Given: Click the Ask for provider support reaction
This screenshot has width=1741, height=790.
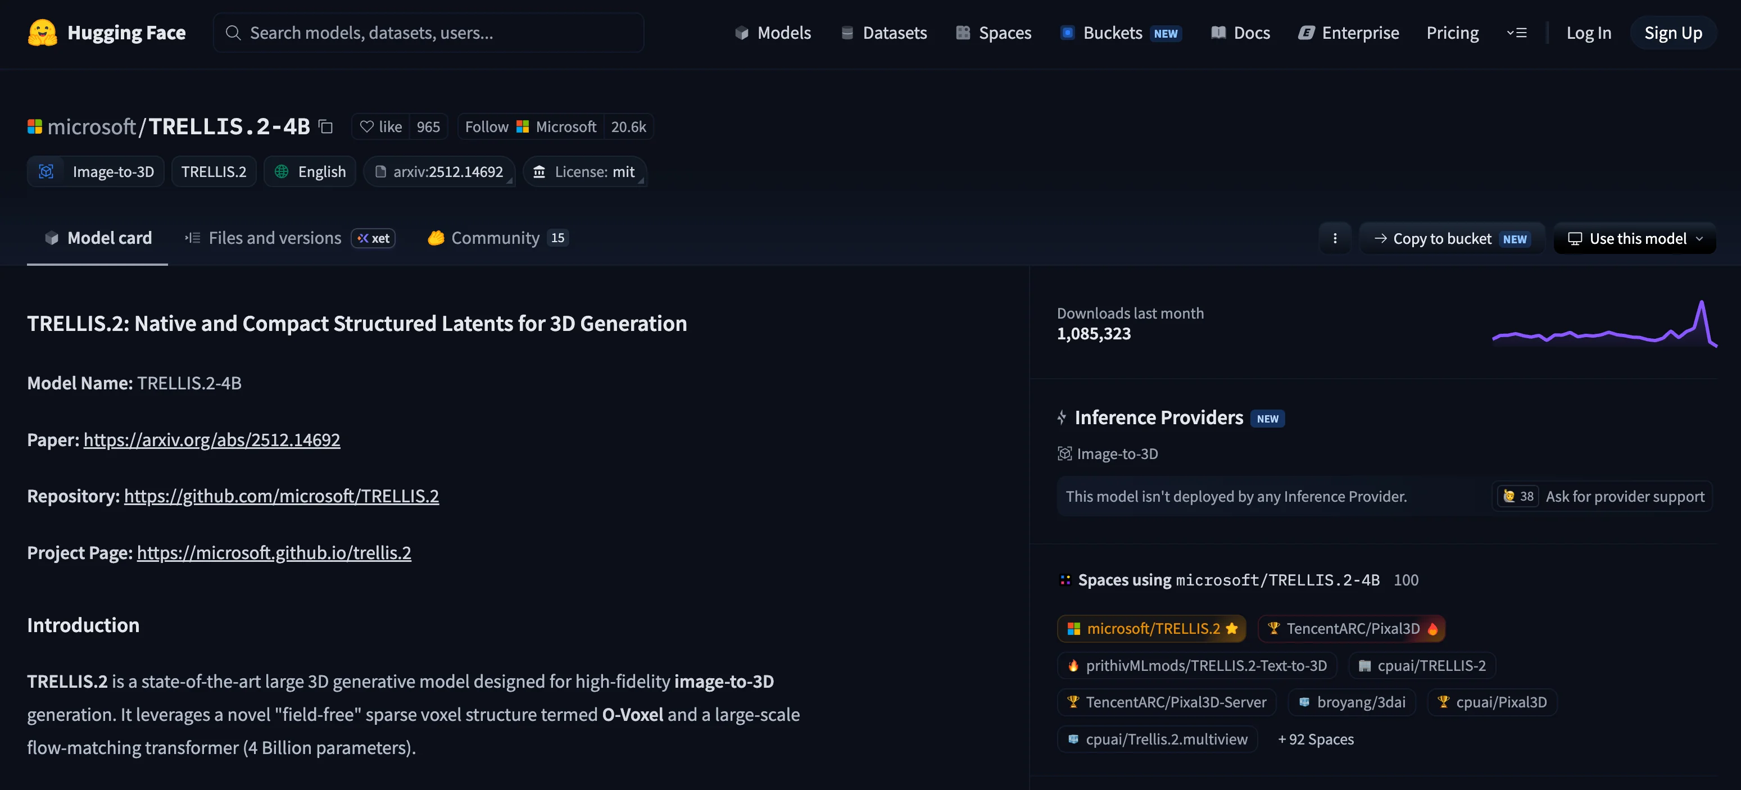Looking at the screenshot, I should pos(1602,496).
